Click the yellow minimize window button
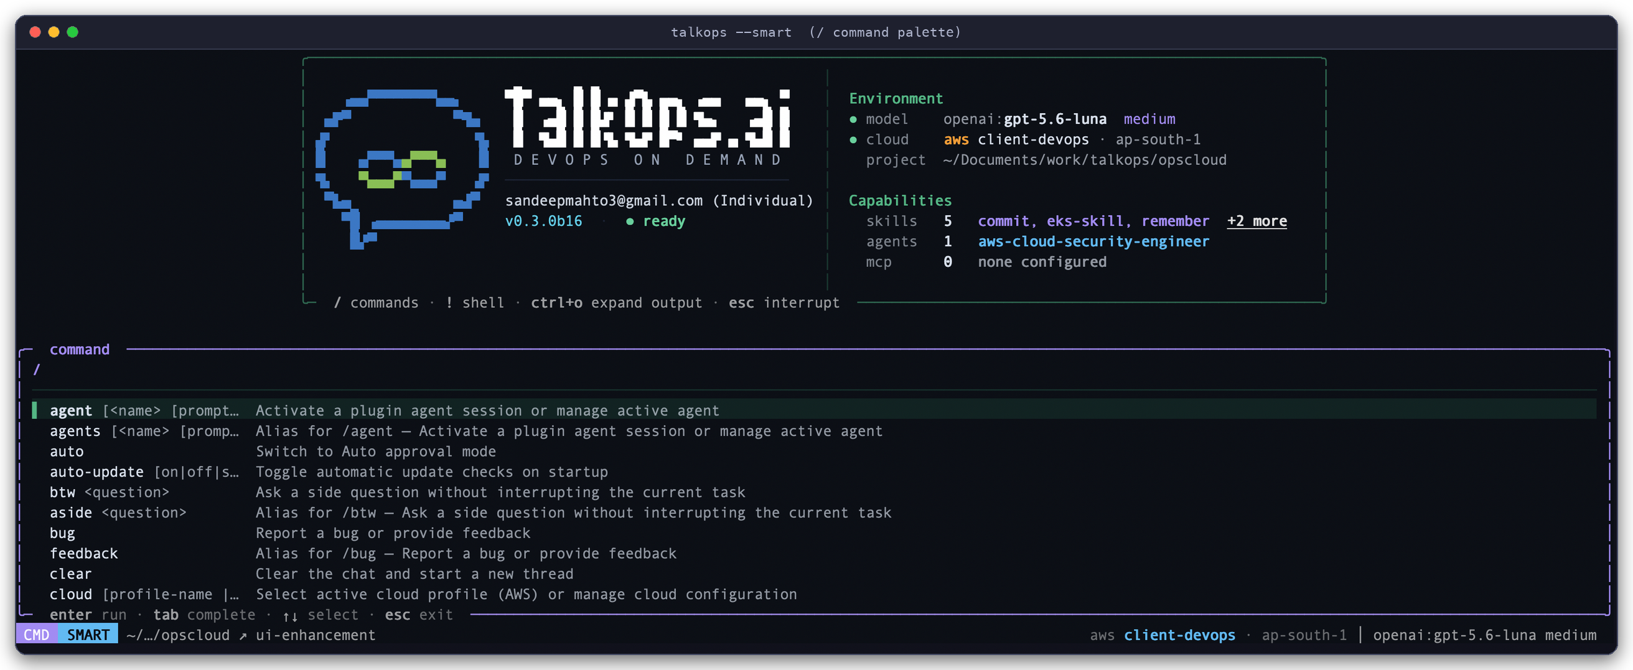 [54, 32]
